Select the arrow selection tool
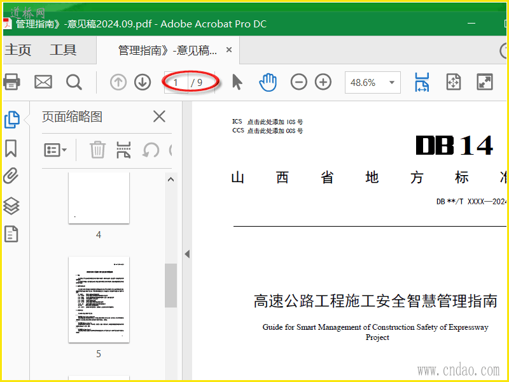 click(237, 82)
